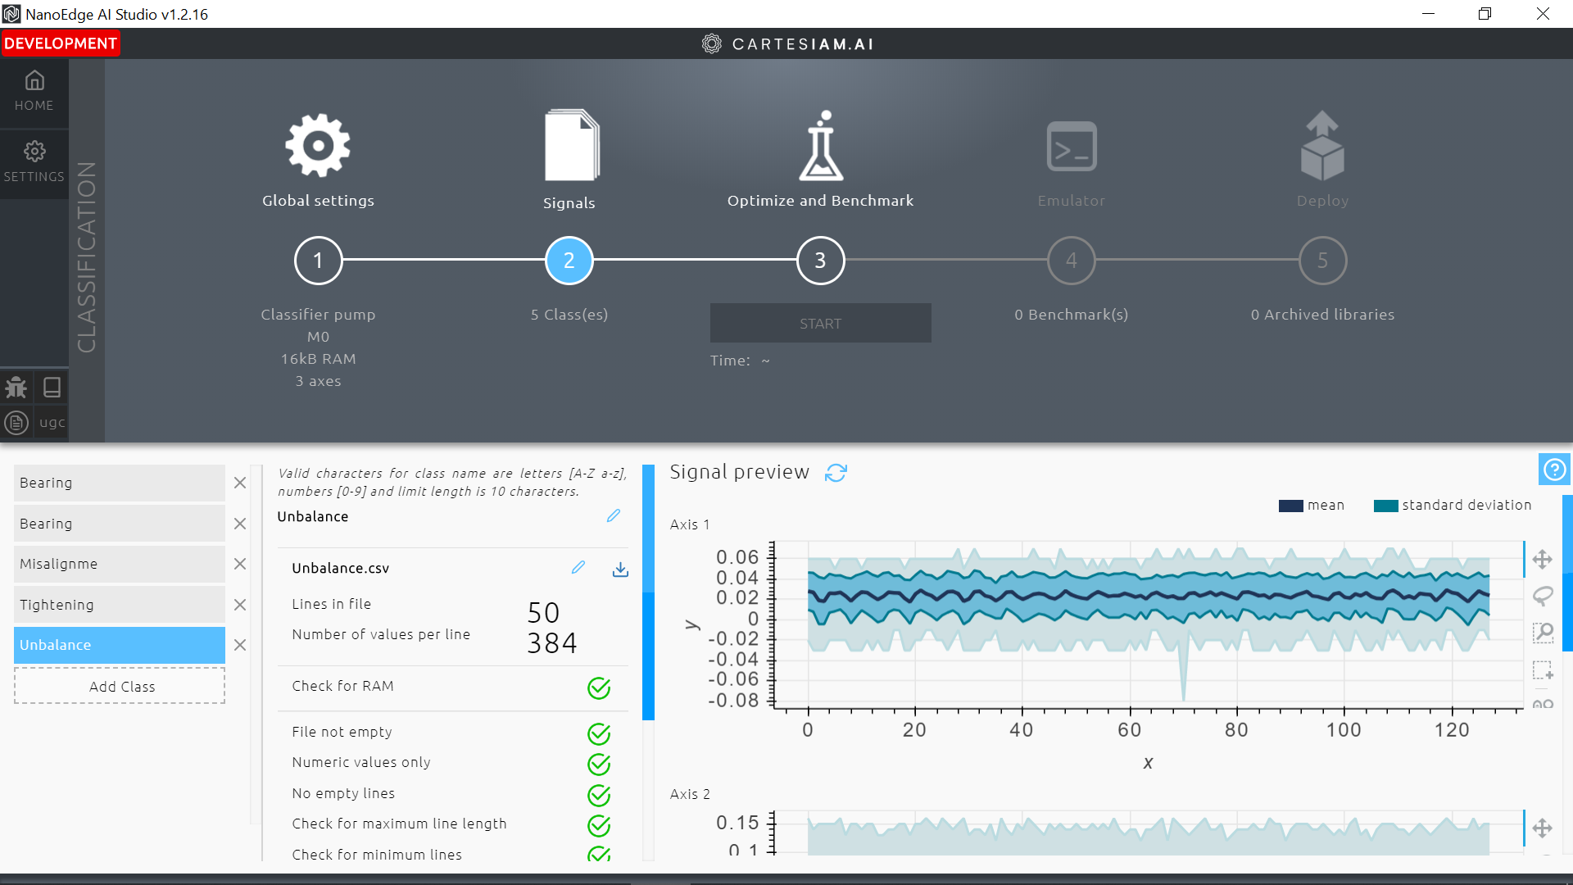
Task: Select the box zoom tool for the signal plot
Action: (x=1544, y=633)
